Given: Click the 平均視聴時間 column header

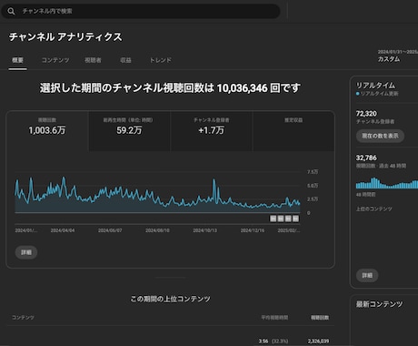Looking at the screenshot, I should point(274,318).
